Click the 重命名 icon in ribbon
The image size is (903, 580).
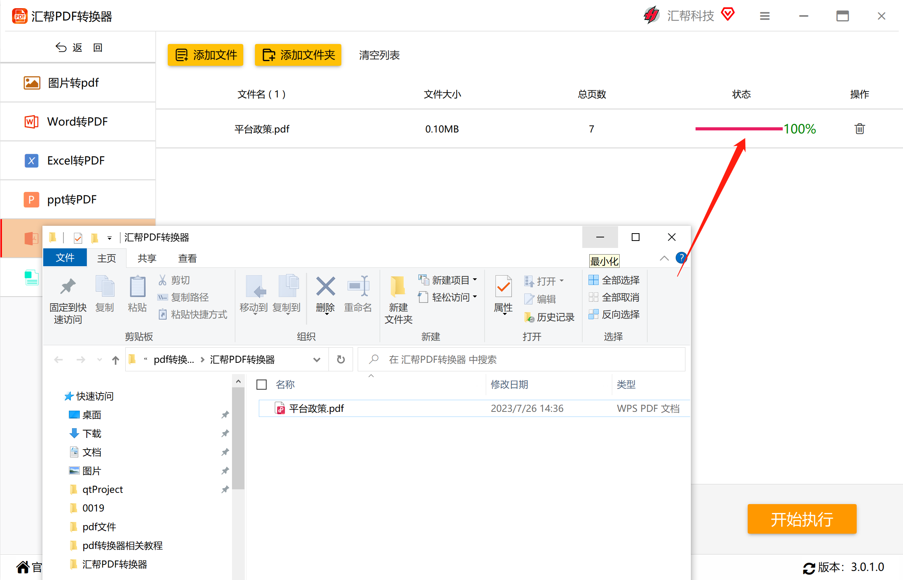[358, 287]
